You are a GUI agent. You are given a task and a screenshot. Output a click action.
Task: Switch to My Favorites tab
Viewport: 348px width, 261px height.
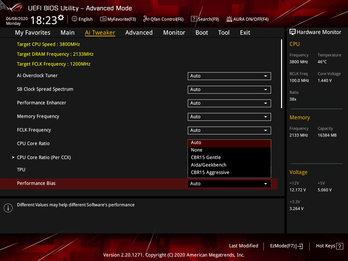(x=33, y=33)
